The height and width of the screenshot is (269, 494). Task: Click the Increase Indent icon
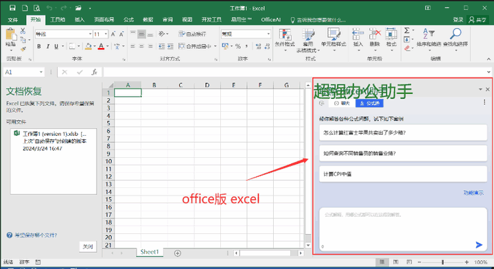click(170, 46)
